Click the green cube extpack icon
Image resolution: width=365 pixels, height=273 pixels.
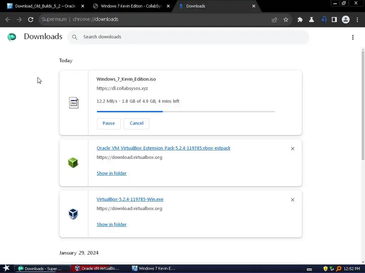click(73, 162)
